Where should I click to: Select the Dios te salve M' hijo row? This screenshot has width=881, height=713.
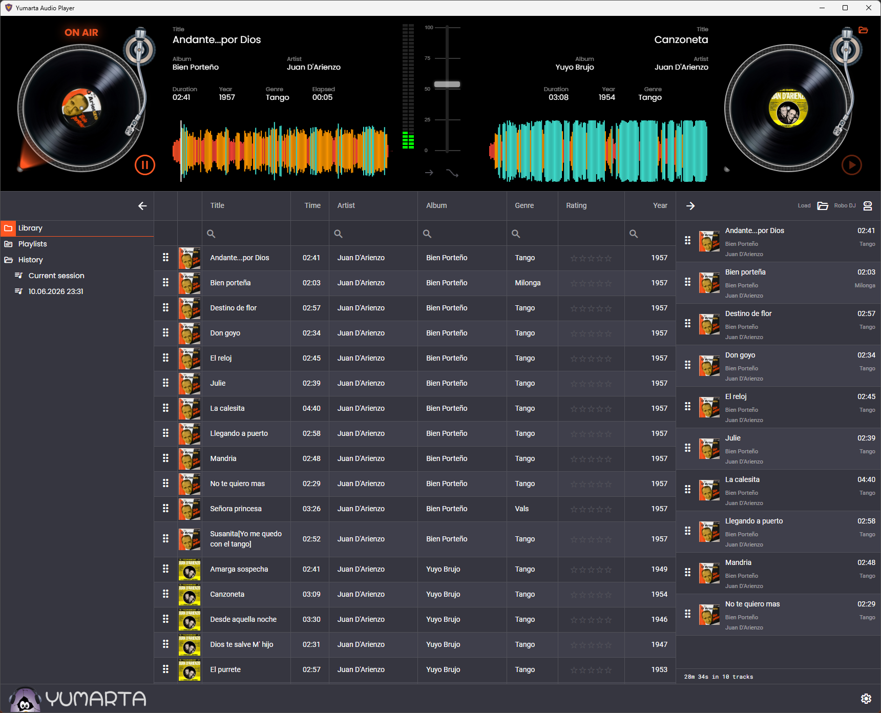(415, 644)
